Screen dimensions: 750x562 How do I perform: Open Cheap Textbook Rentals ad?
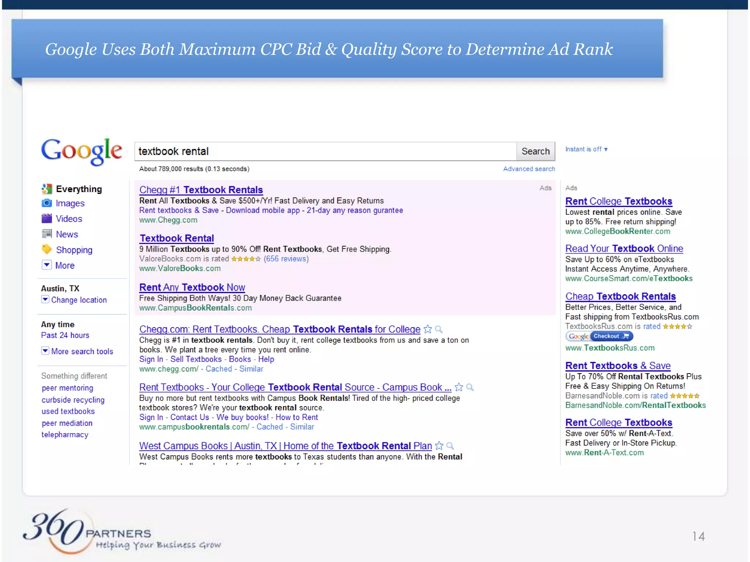620,296
